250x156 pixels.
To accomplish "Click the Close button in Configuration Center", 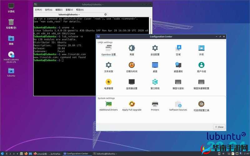I will [219, 127].
